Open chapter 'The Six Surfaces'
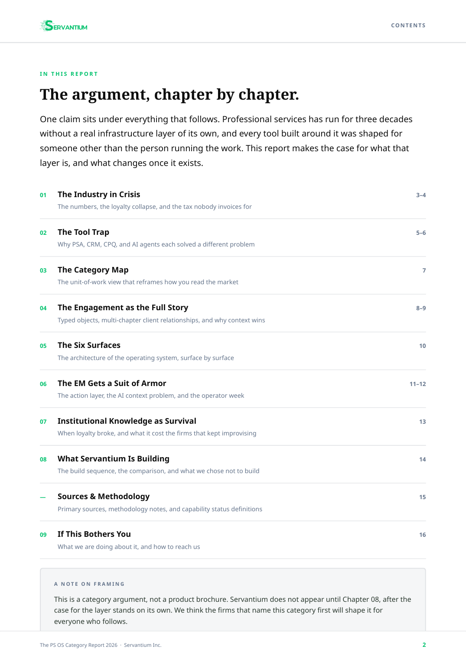Viewport: 466px width, 659px height. (x=89, y=345)
